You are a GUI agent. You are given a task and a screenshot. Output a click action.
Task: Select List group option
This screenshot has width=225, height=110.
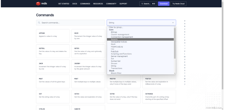pos(140,49)
